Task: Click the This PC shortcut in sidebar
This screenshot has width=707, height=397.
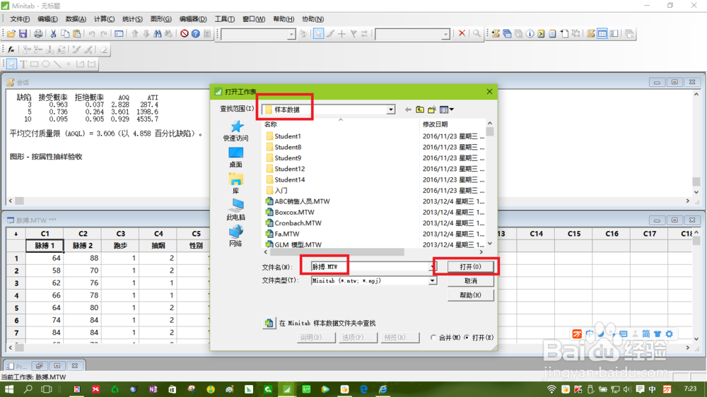Action: (x=236, y=210)
